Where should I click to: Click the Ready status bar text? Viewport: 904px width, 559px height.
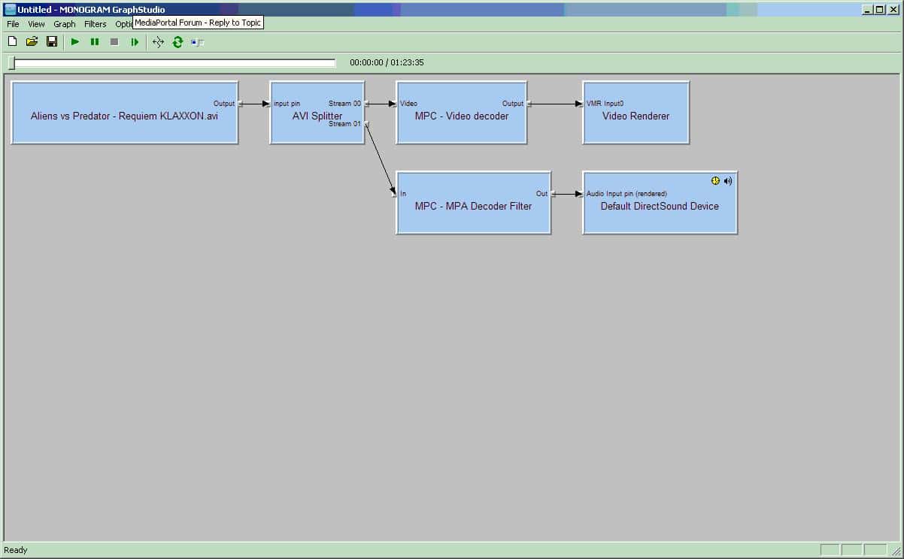16,550
